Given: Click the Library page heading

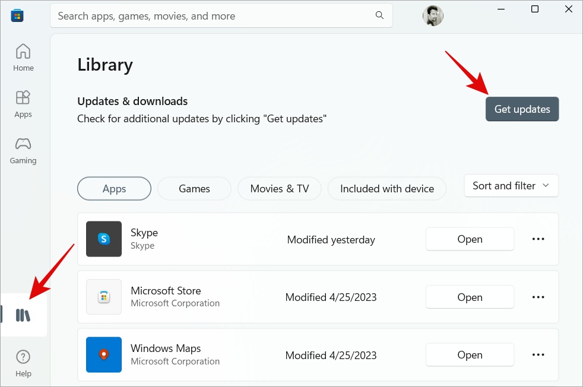Looking at the screenshot, I should pos(105,65).
